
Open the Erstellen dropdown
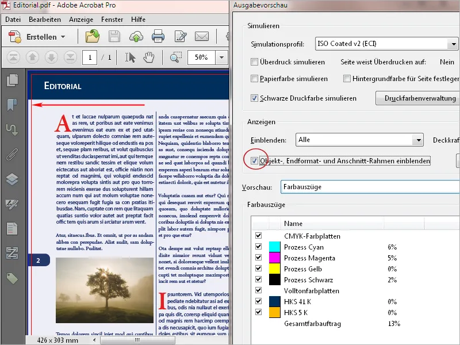tap(50, 36)
